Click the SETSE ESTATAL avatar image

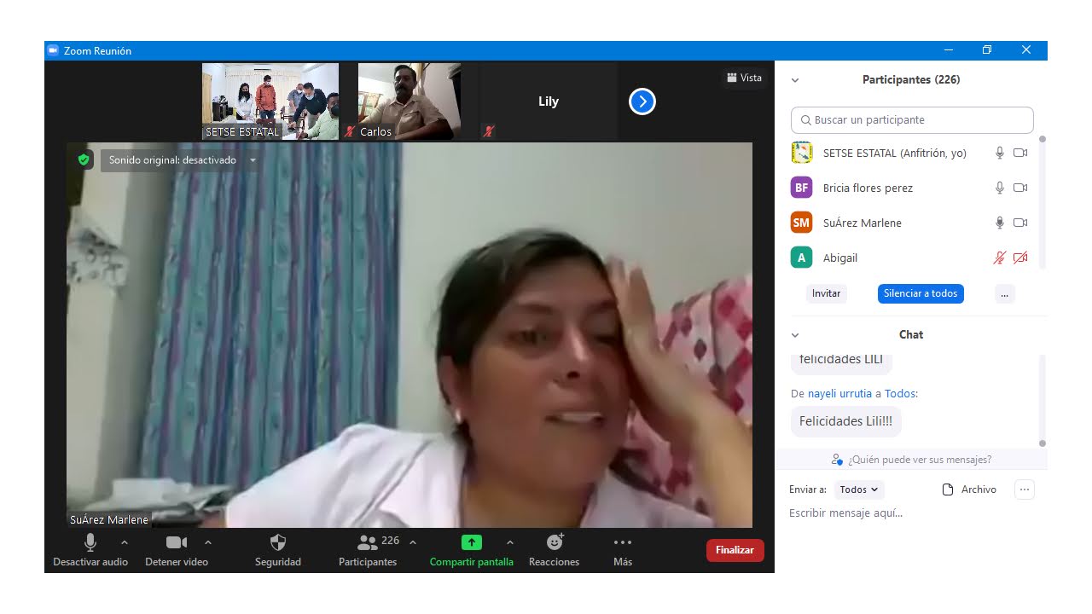click(x=801, y=153)
